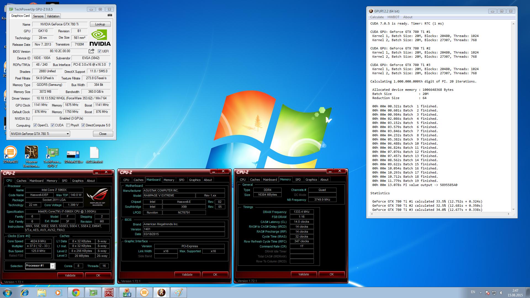Click GPUPI horizontal scrollbar right arrow
This screenshot has height=298, width=530.
tap(509, 214)
